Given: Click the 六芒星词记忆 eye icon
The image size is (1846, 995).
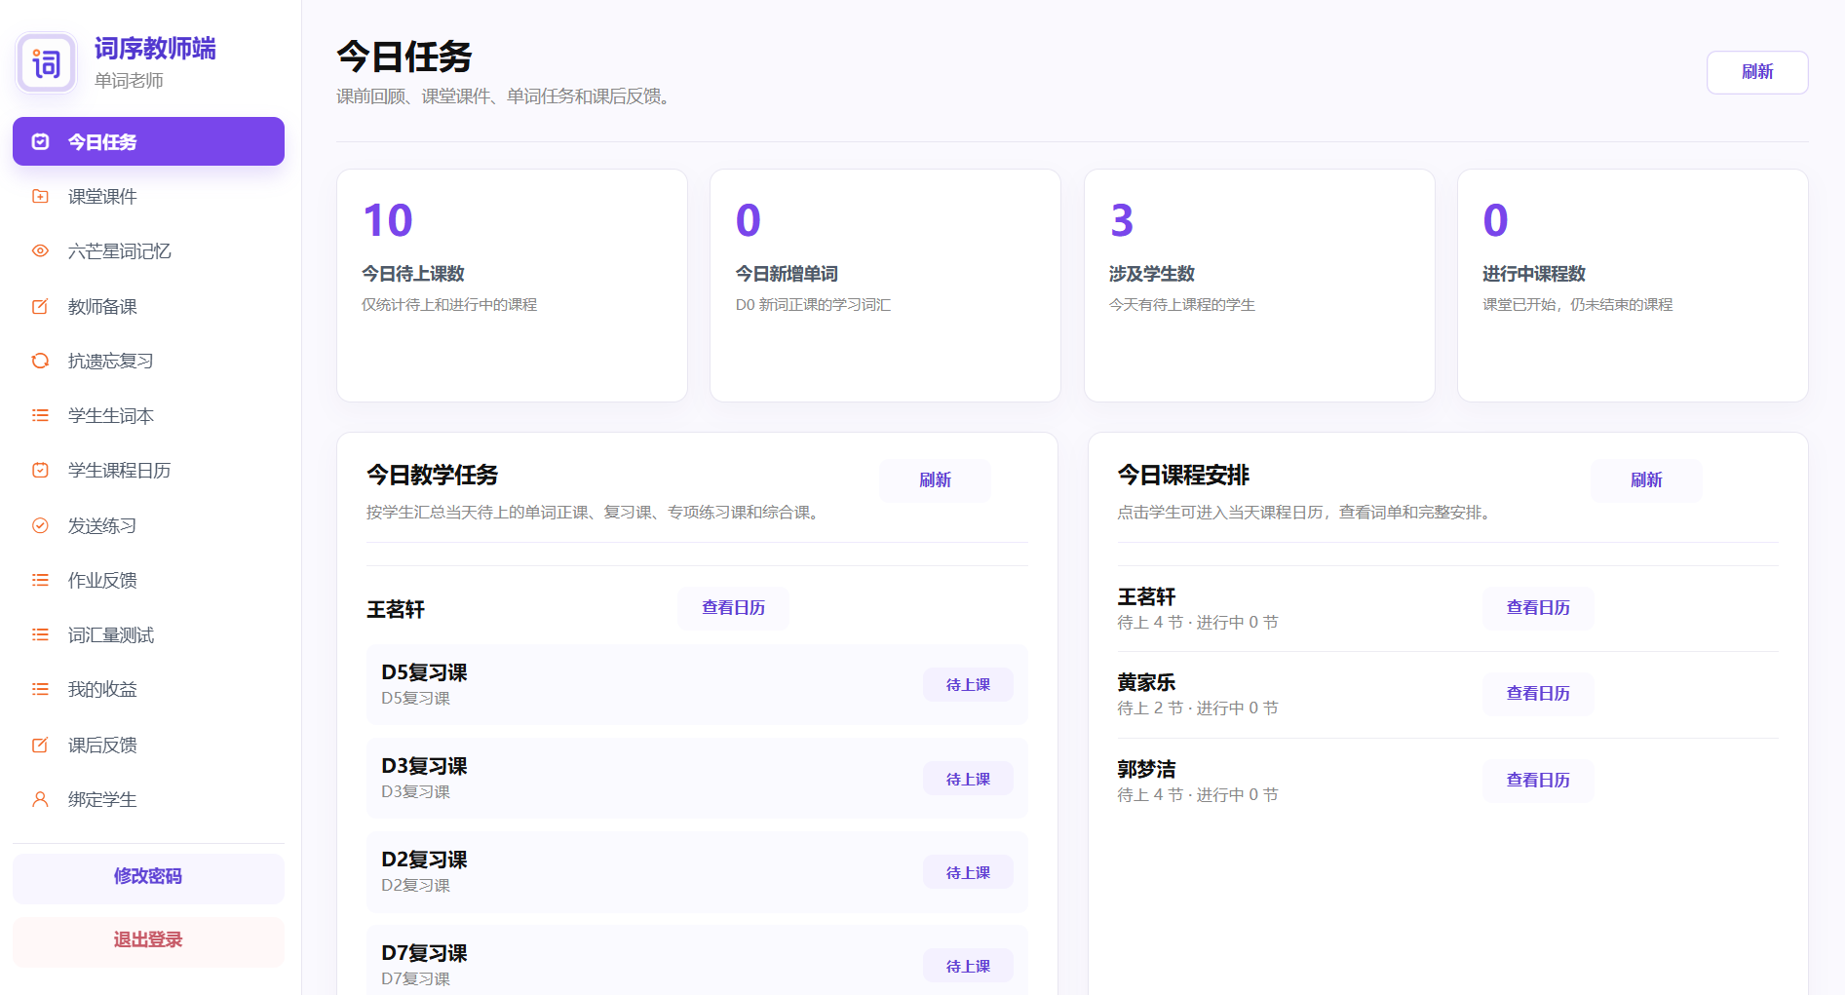Looking at the screenshot, I should [x=40, y=250].
